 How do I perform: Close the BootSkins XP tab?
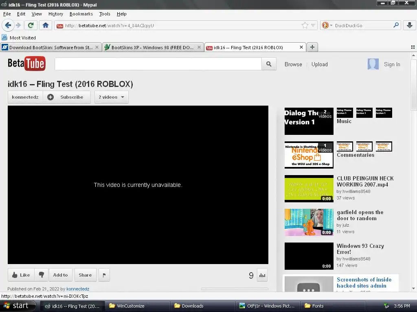point(199,47)
